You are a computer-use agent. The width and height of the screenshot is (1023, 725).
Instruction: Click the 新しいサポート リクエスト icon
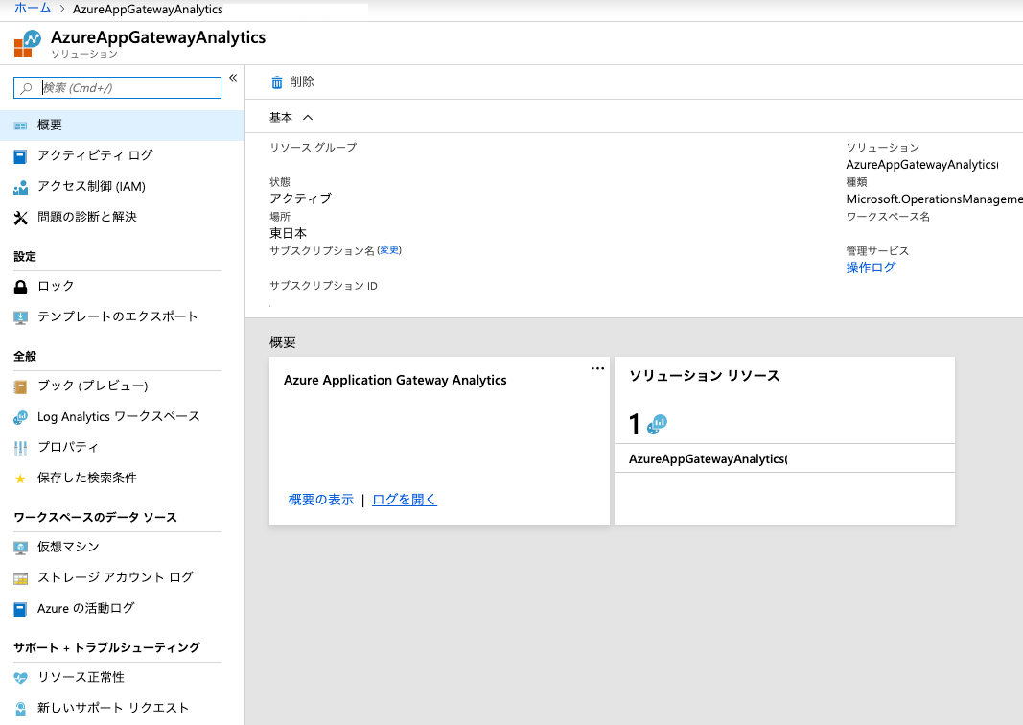pos(21,709)
